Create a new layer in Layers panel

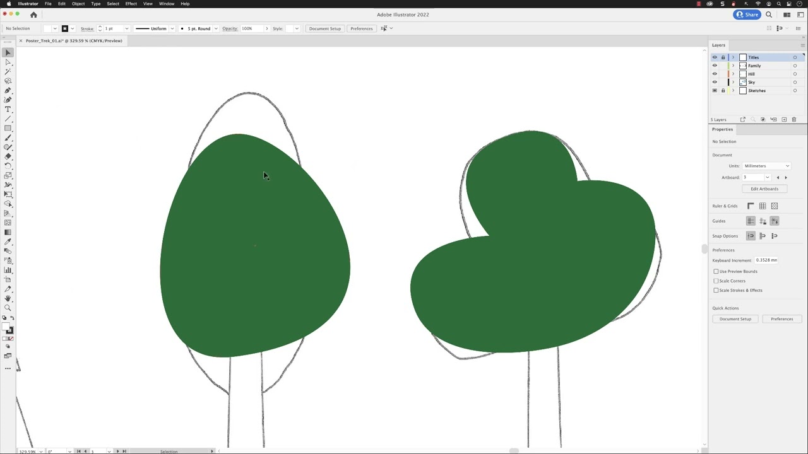coord(784,119)
